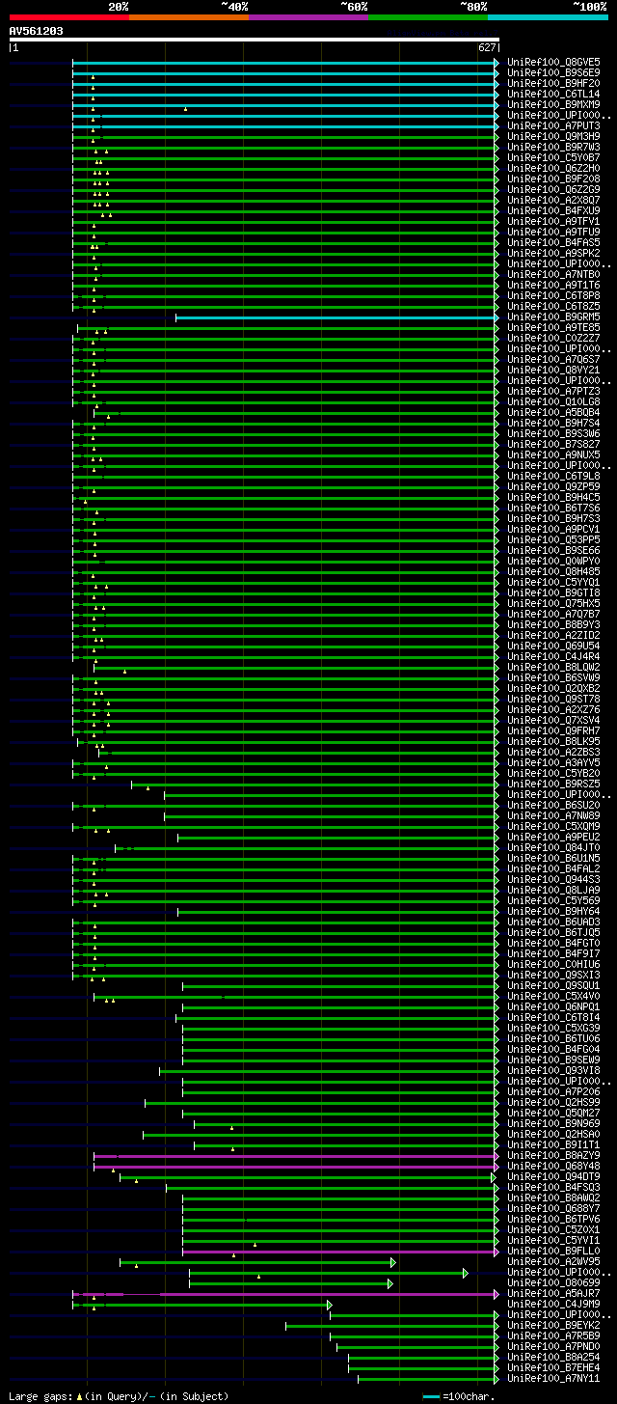
Task: Select label UniRef100_A3AYV5
Action: pyautogui.click(x=553, y=762)
